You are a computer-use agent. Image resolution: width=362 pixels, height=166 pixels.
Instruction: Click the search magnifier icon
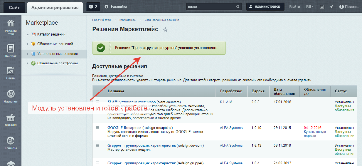238,7
